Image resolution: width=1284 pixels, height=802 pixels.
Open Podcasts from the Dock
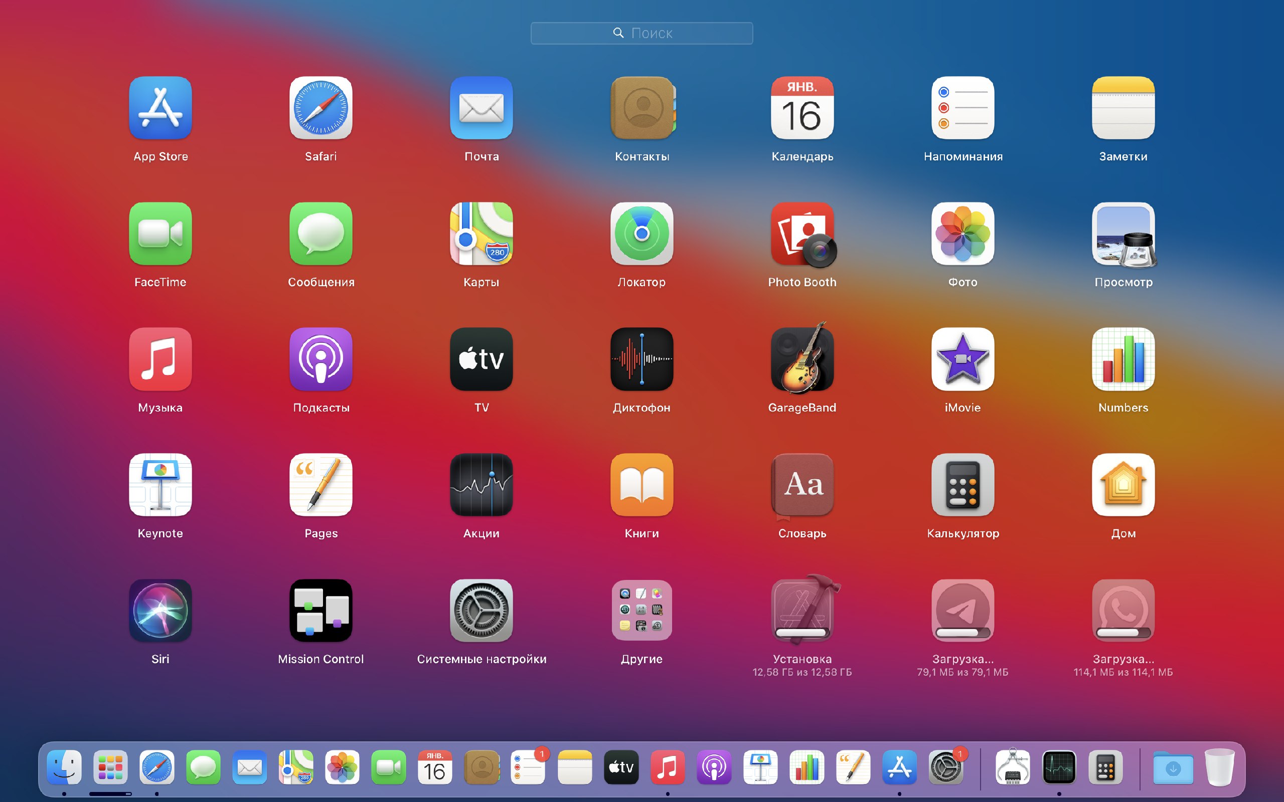pos(714,767)
